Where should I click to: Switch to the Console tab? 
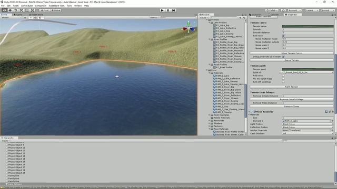tap(273, 15)
